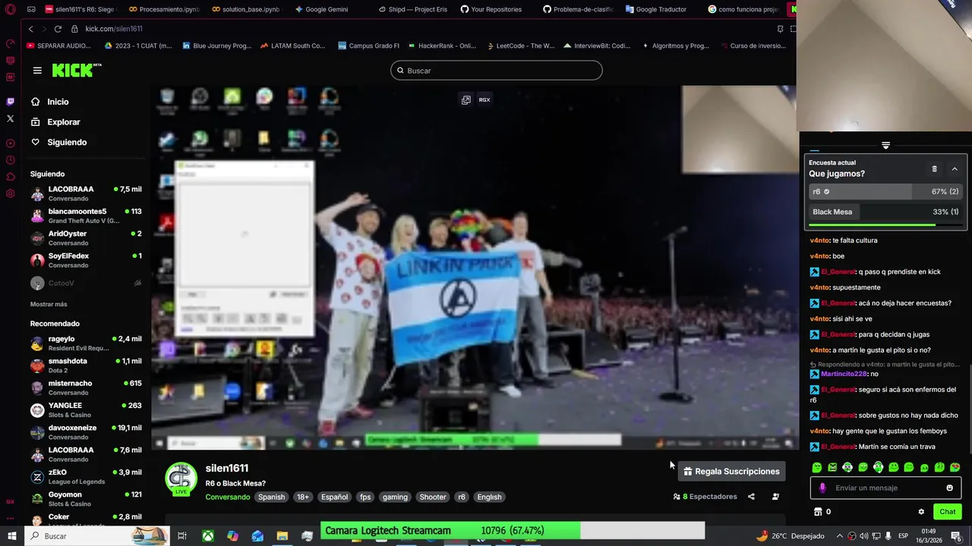Click the Regala Suscripciones button
972x546 pixels.
click(731, 472)
